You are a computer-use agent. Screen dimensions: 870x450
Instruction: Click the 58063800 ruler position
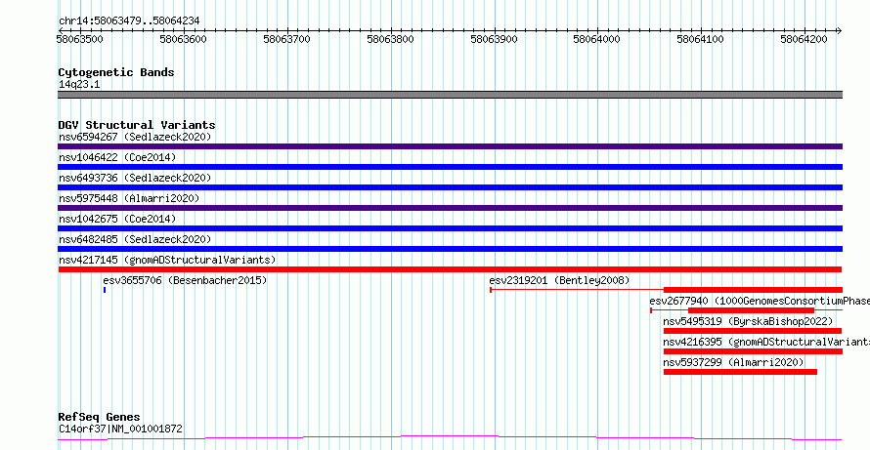coord(391,39)
